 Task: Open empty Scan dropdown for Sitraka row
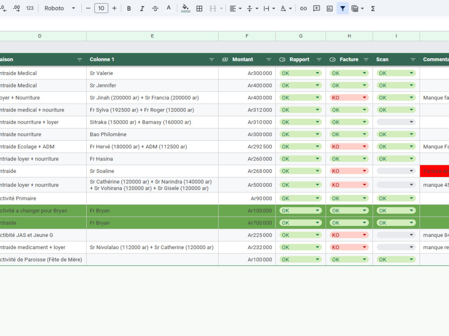(x=396, y=122)
